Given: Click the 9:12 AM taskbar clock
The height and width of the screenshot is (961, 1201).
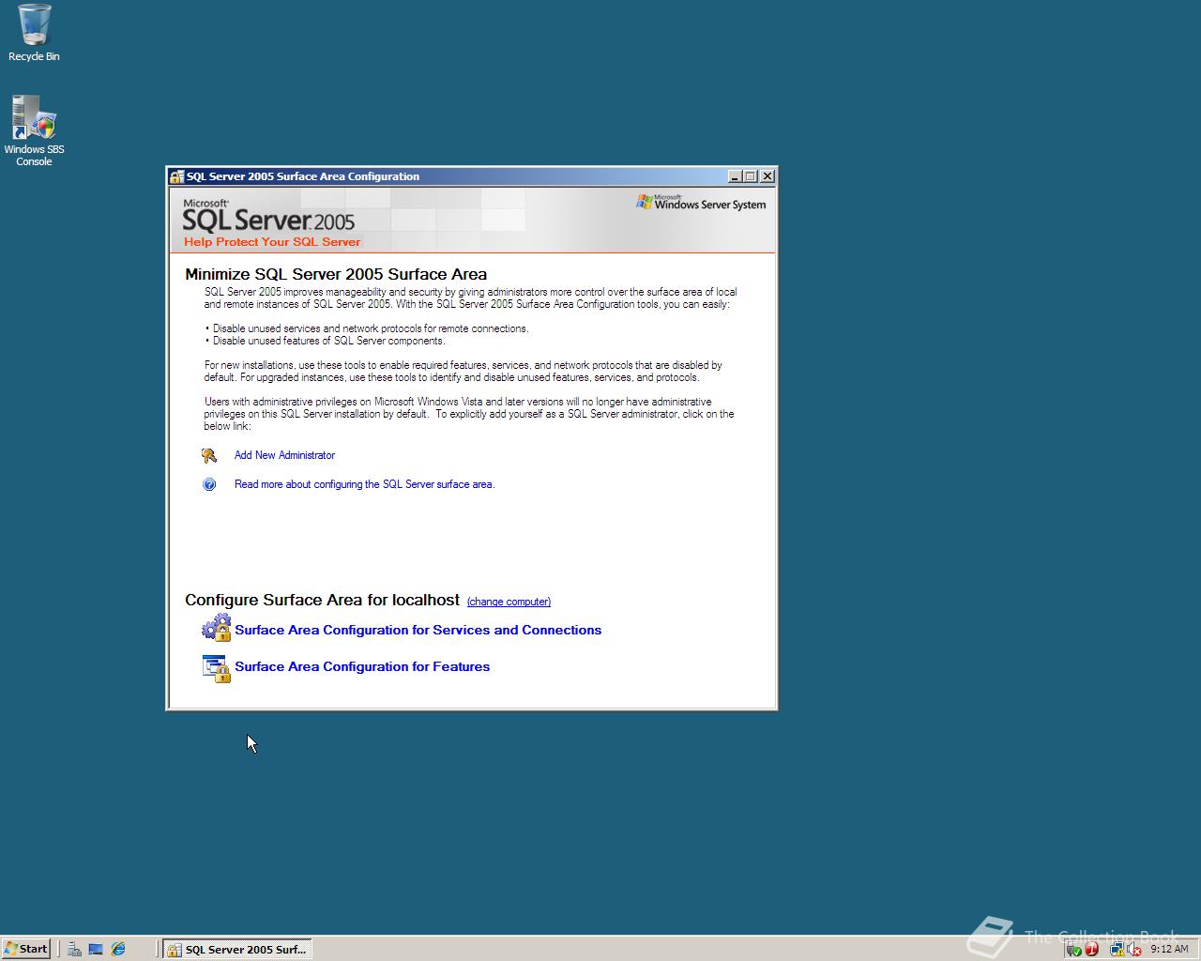Looking at the screenshot, I should (x=1169, y=949).
